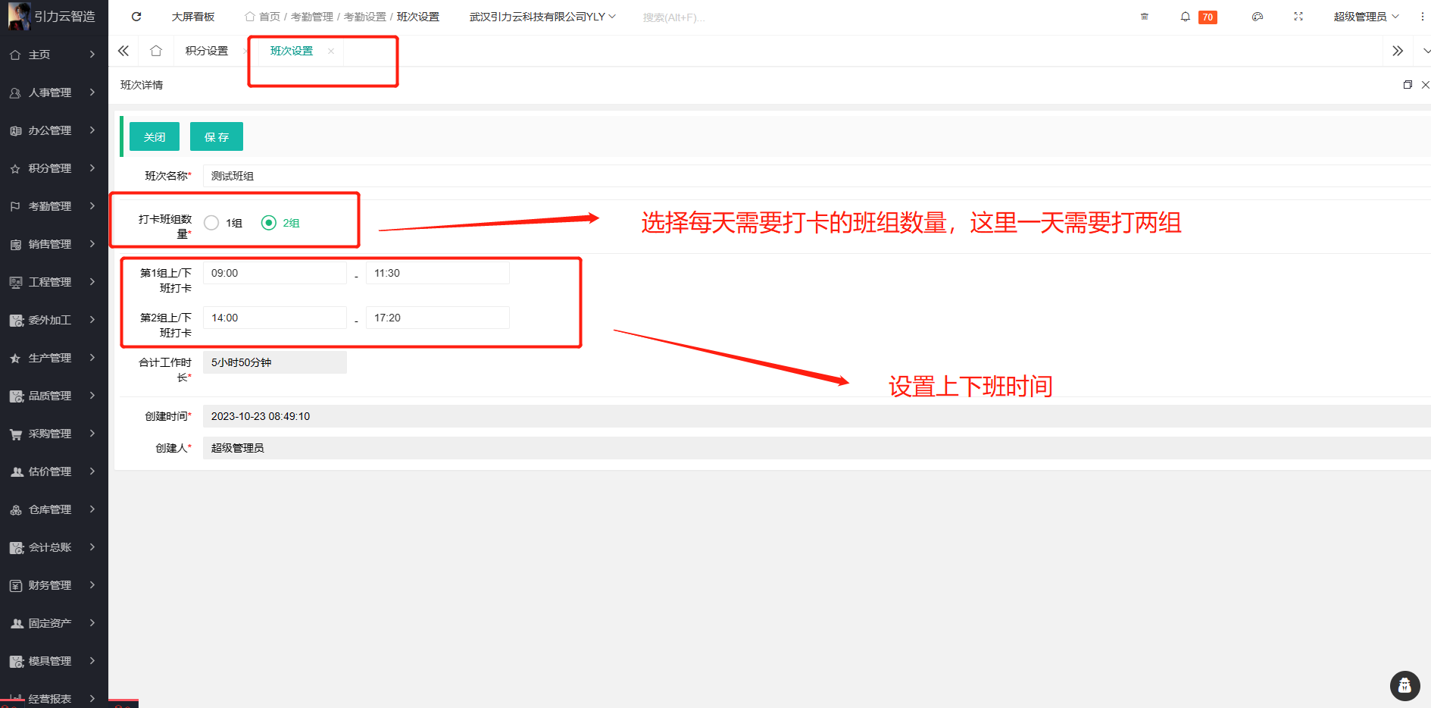Image resolution: width=1431 pixels, height=708 pixels.
Task: Open the 超级管理员 user dropdown
Action: [x=1365, y=17]
